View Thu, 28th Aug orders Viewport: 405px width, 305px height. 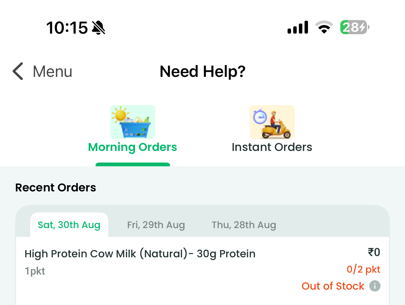pyautogui.click(x=244, y=225)
